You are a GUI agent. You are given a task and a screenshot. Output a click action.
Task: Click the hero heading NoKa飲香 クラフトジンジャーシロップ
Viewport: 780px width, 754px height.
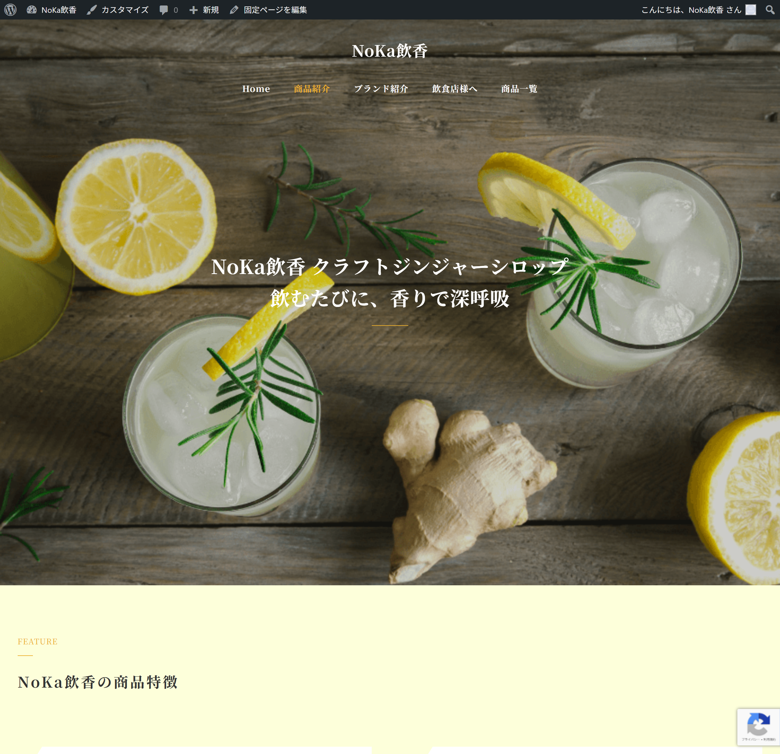click(x=390, y=266)
